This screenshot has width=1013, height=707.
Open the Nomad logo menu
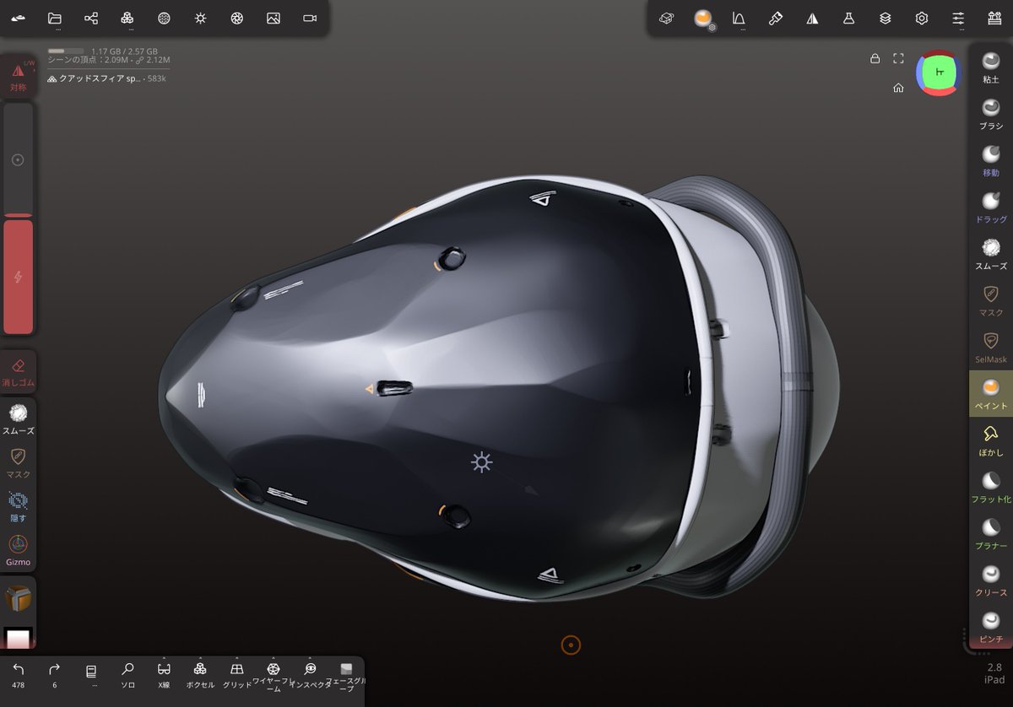[18, 18]
